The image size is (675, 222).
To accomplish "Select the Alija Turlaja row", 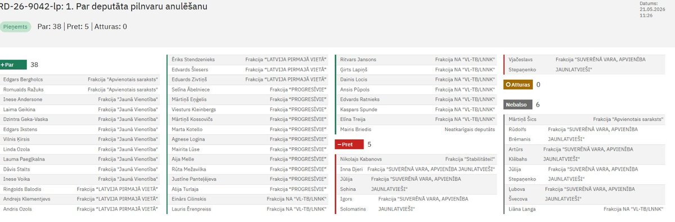I will pos(247,189).
